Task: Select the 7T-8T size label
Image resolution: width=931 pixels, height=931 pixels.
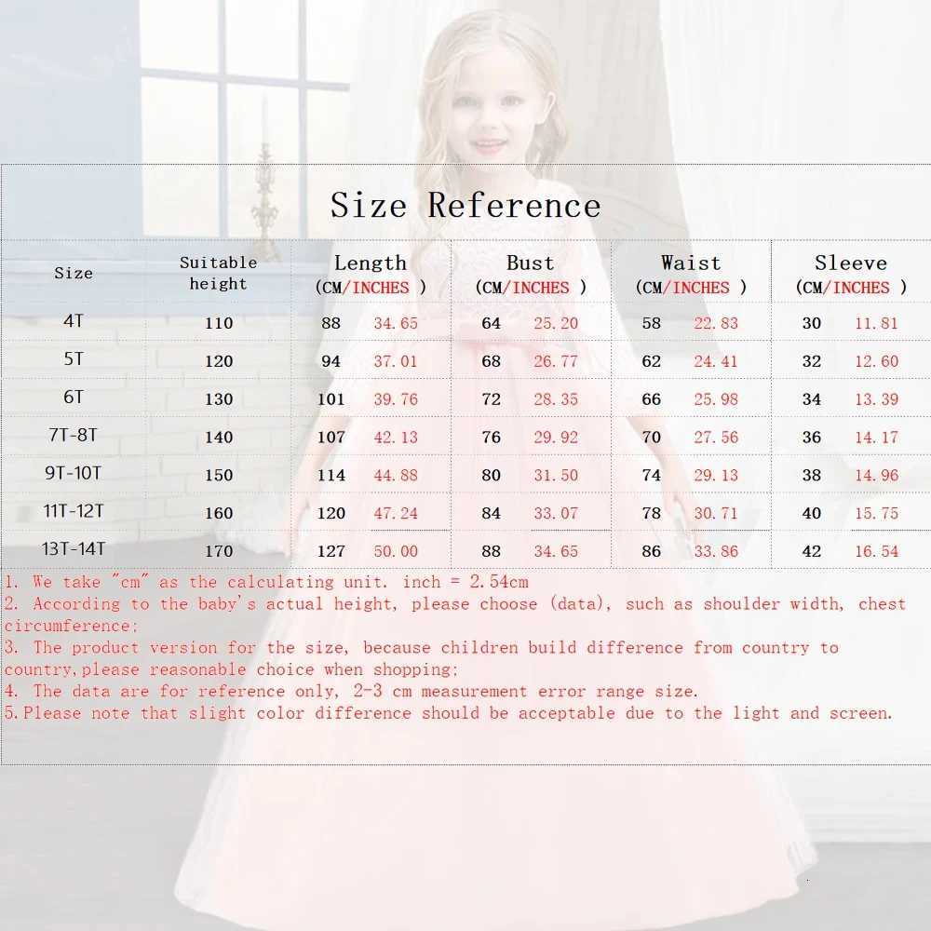Action: click(74, 436)
